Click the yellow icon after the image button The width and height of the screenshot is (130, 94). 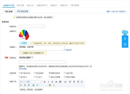coord(54,85)
